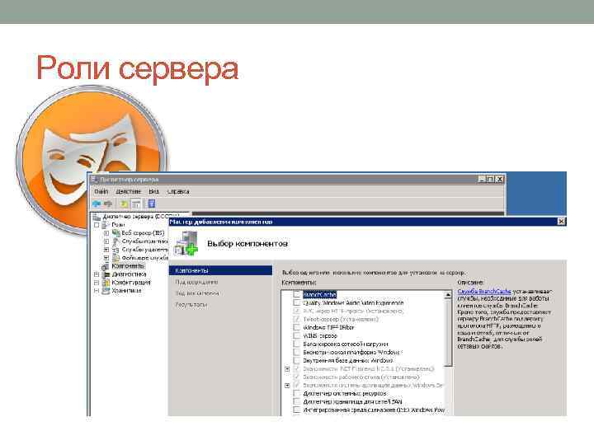Viewport: 594px width, 445px height.
Task: Select Компоненты in the Server Manager tree
Action: tap(128, 266)
